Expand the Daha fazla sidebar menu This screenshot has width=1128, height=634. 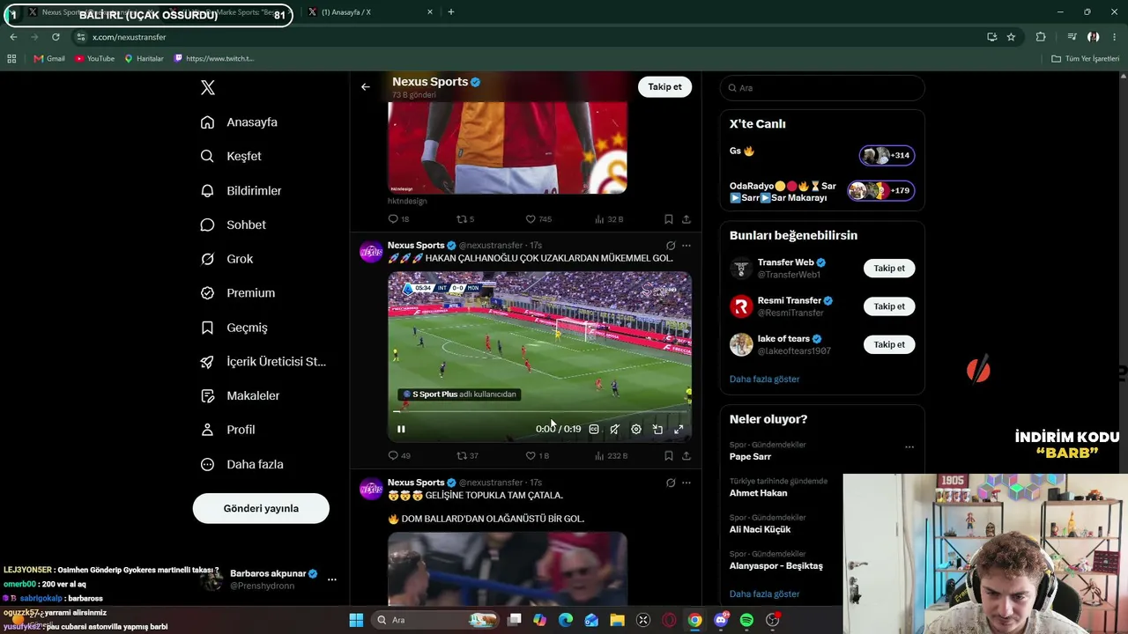[241, 464]
